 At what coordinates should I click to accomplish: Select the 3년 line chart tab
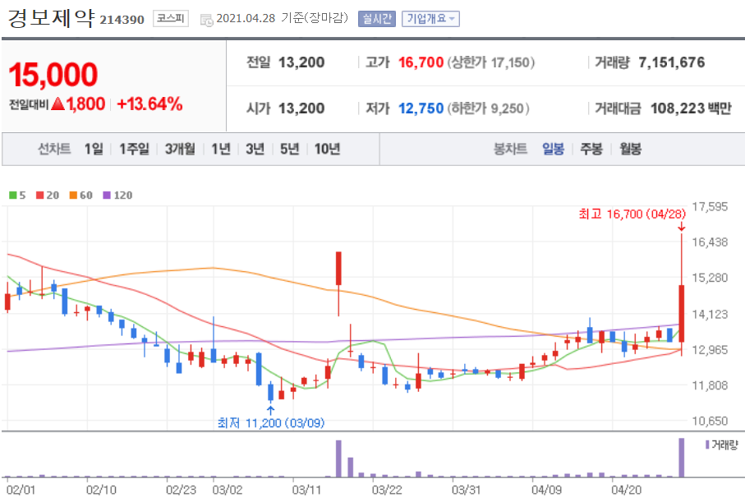coord(255,150)
